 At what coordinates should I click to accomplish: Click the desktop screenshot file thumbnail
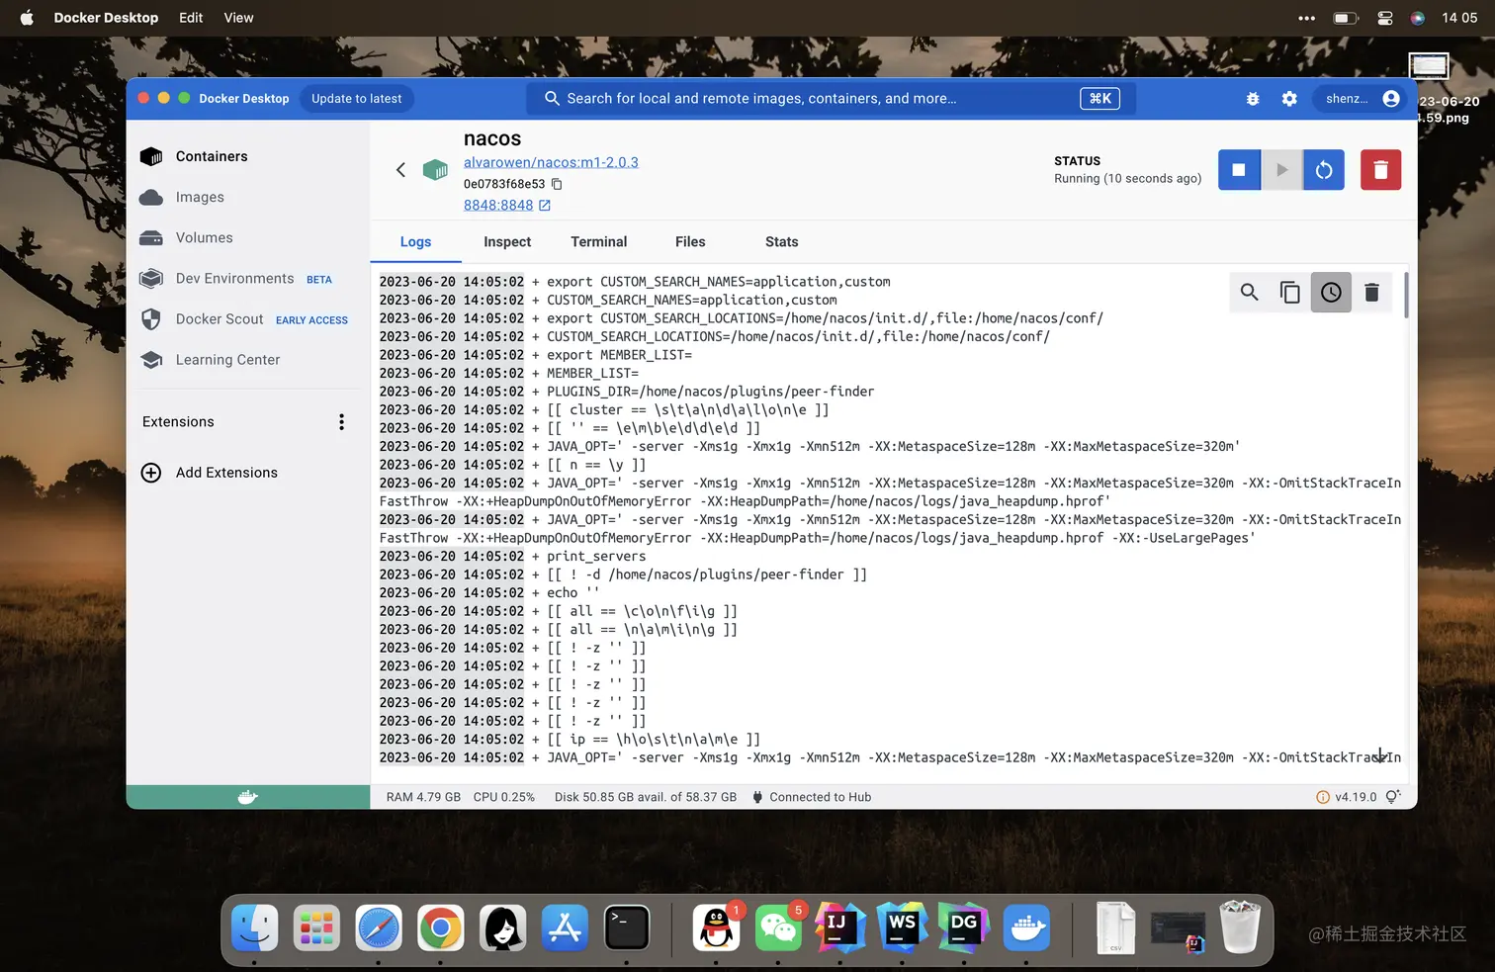(x=1429, y=66)
